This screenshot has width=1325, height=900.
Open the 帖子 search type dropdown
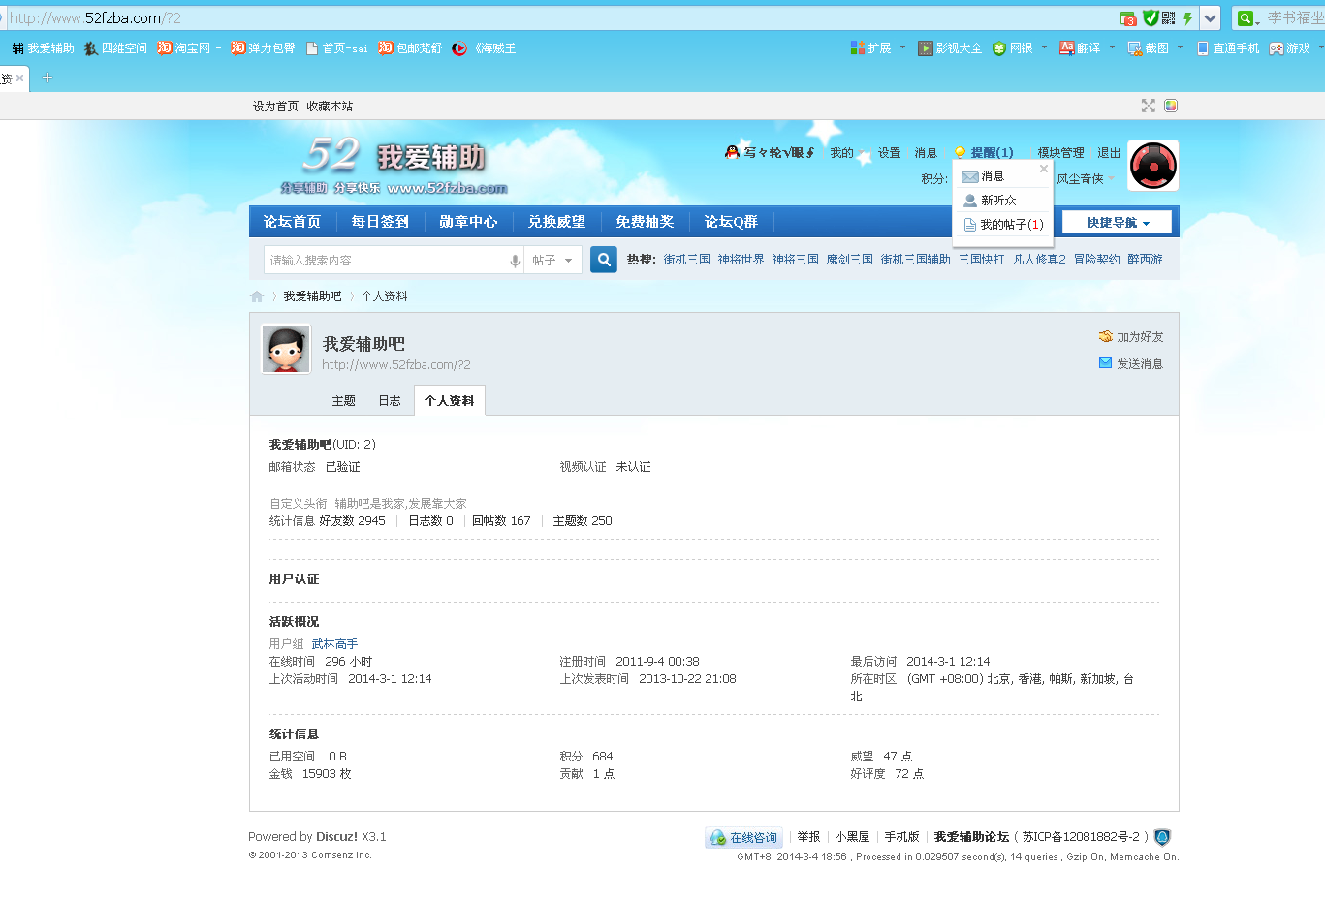tap(552, 260)
